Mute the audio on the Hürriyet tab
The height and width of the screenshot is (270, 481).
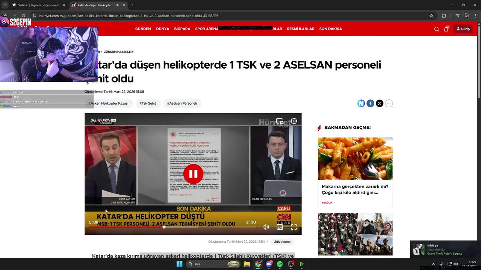118,5
